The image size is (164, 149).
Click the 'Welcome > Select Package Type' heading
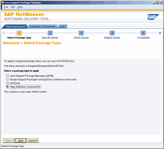32,43
